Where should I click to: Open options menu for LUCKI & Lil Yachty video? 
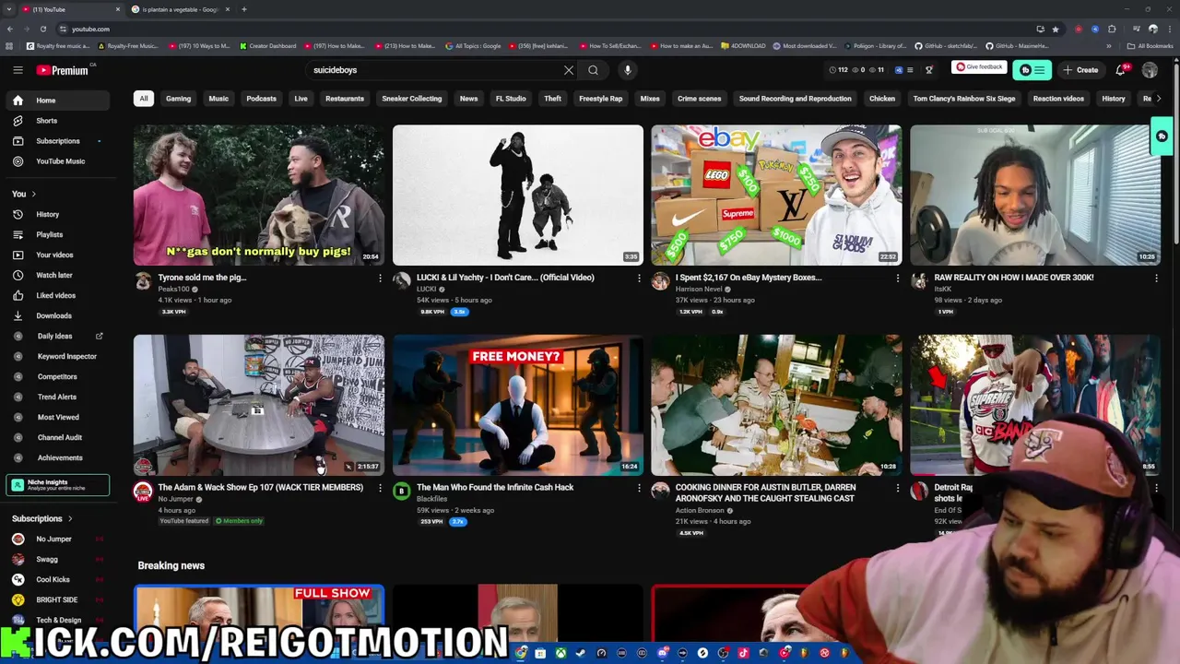[x=639, y=278]
